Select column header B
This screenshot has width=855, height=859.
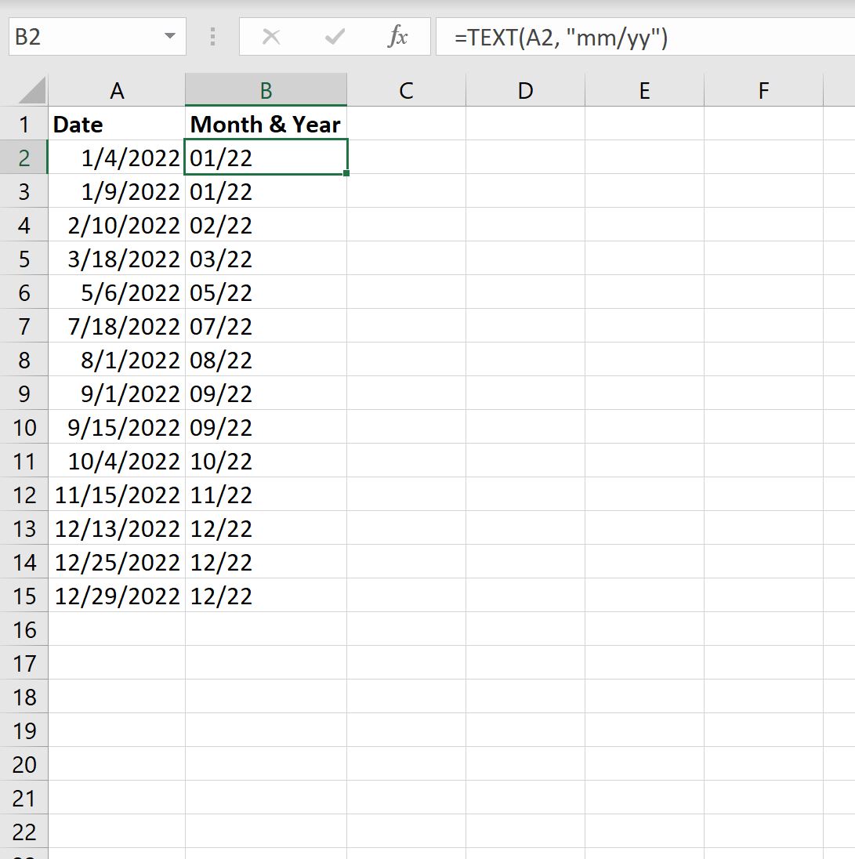pos(265,89)
